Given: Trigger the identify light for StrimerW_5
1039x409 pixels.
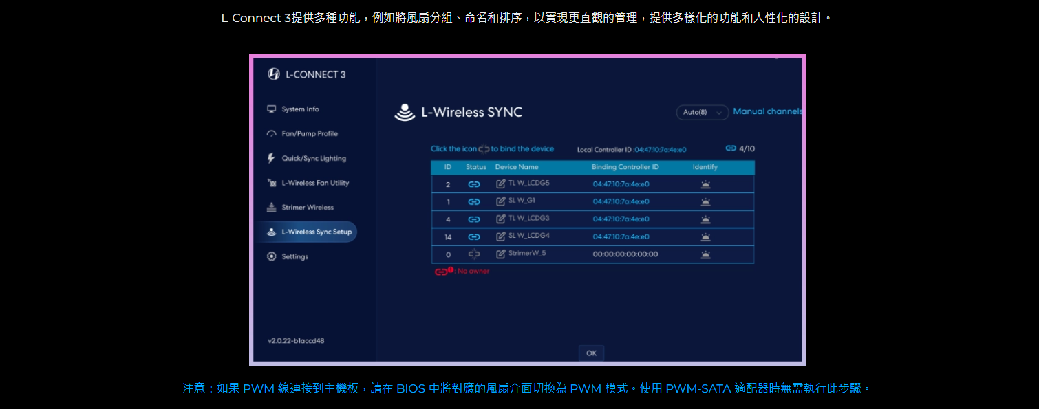Looking at the screenshot, I should tap(705, 254).
